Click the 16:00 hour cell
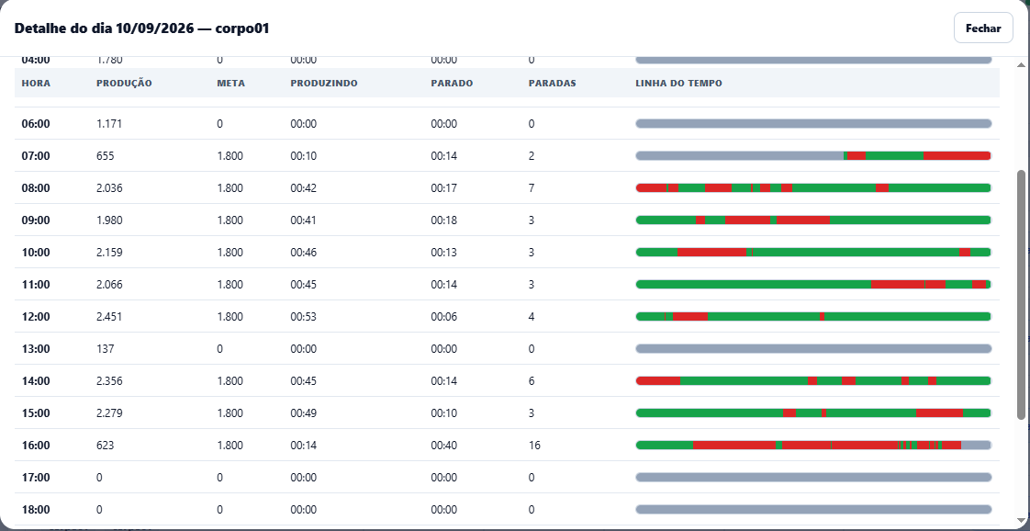Screen dimensions: 1030x531 pos(36,446)
